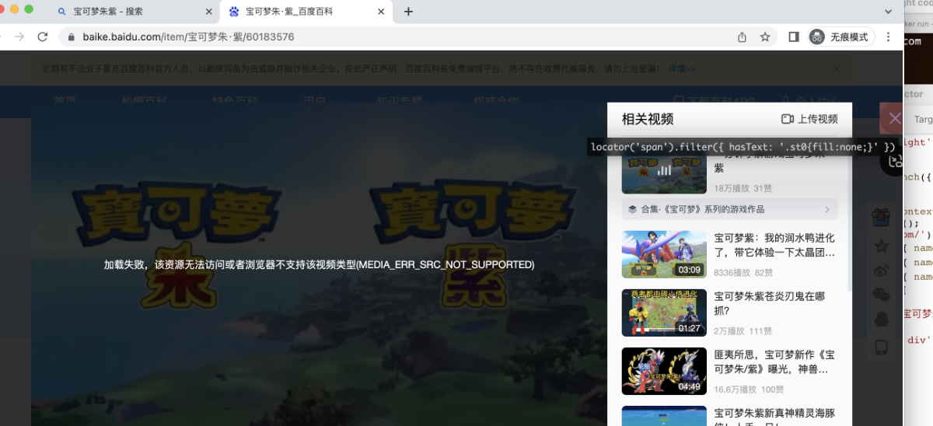The width and height of the screenshot is (933, 426).
Task: Open the 无痕模式 incognito indicator
Action: [x=841, y=37]
